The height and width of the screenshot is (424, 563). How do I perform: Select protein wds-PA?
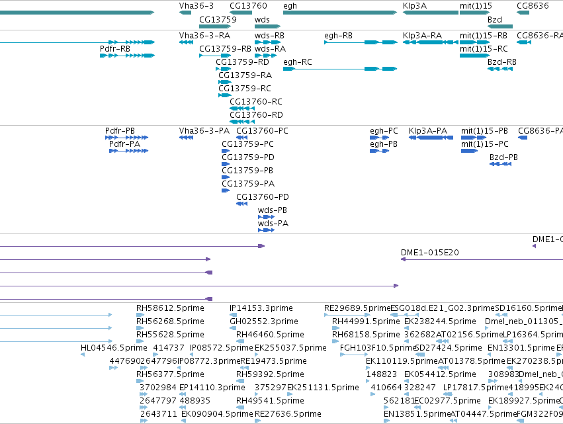(x=273, y=224)
